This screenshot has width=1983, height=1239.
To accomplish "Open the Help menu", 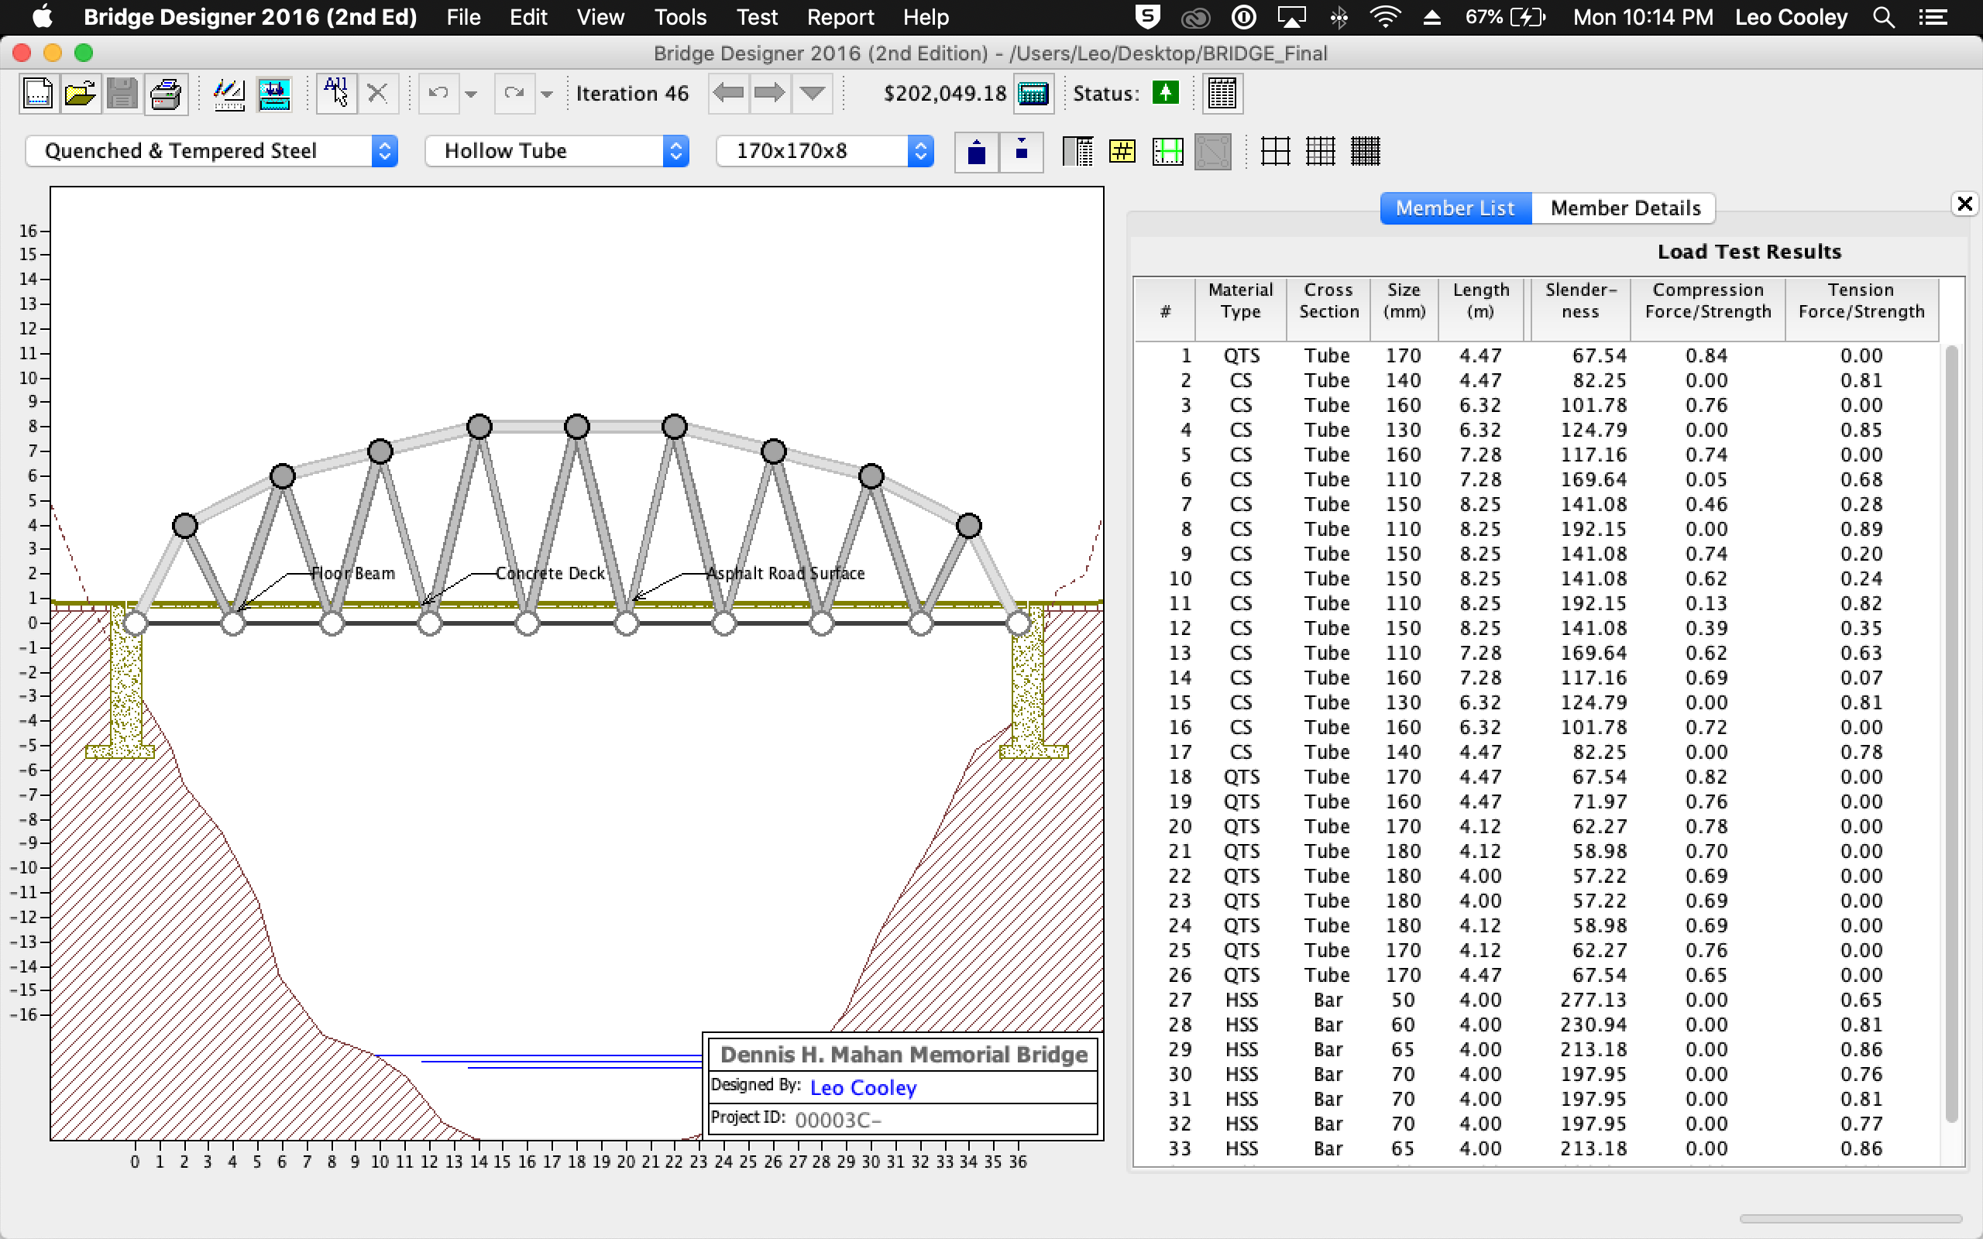I will (x=926, y=17).
